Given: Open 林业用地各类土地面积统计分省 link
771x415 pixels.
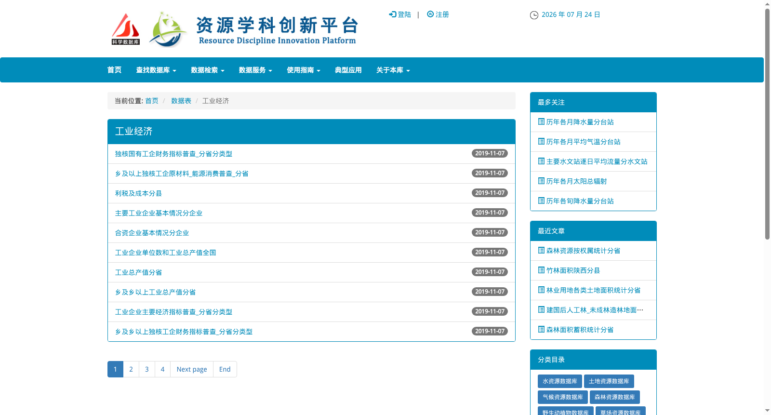Looking at the screenshot, I should [x=594, y=290].
